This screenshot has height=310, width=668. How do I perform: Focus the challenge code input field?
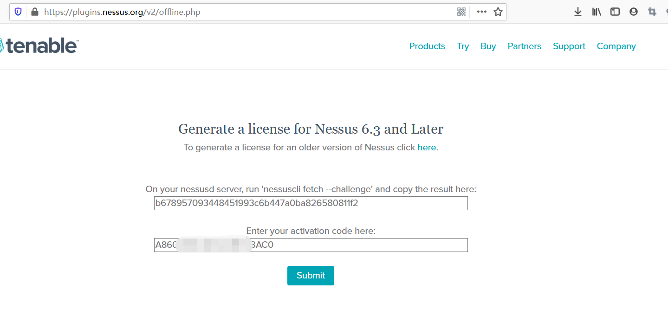(311, 203)
